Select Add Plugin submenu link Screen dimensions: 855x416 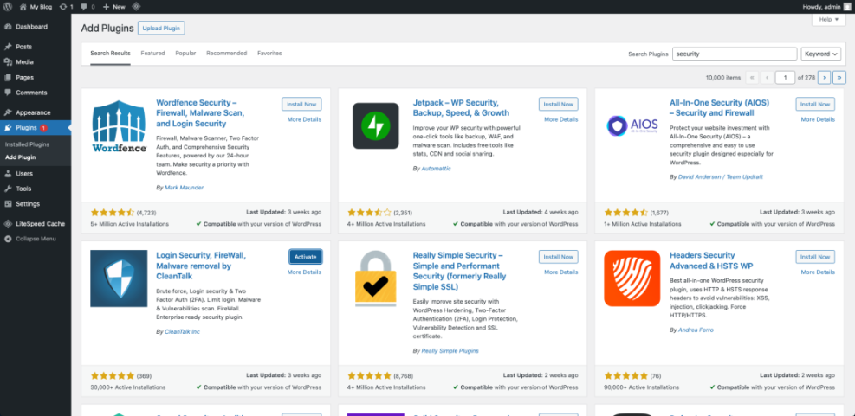coord(20,157)
